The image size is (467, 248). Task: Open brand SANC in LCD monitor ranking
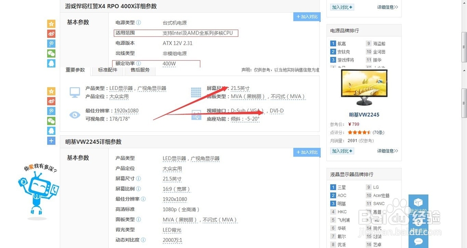pyautogui.click(x=379, y=204)
